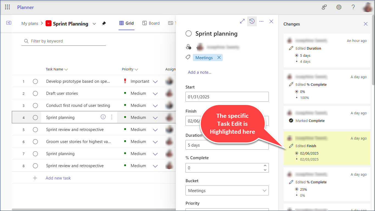Open the settings gear icon
375x211 pixels.
339,7
